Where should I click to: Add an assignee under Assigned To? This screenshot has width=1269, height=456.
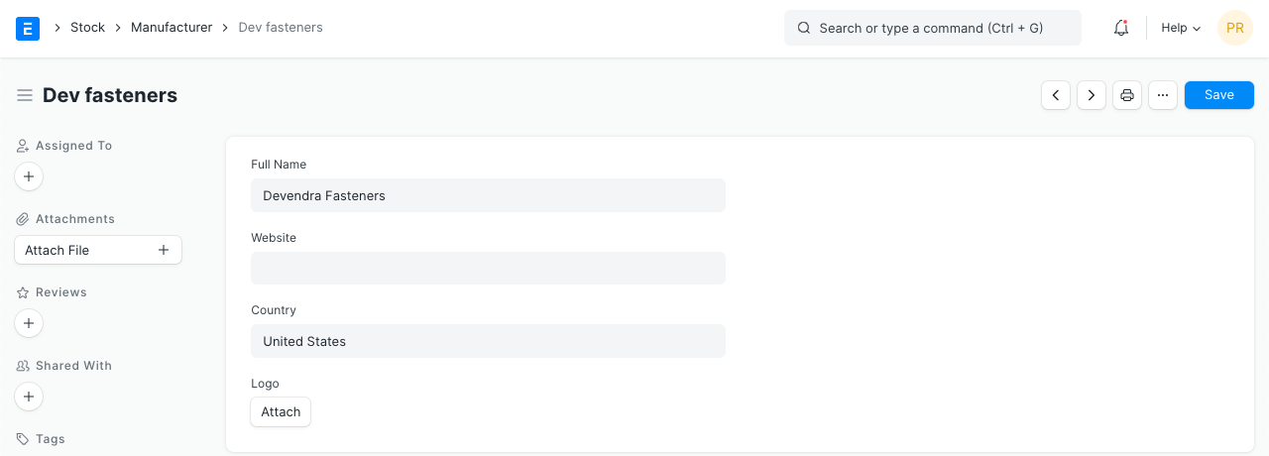29,177
